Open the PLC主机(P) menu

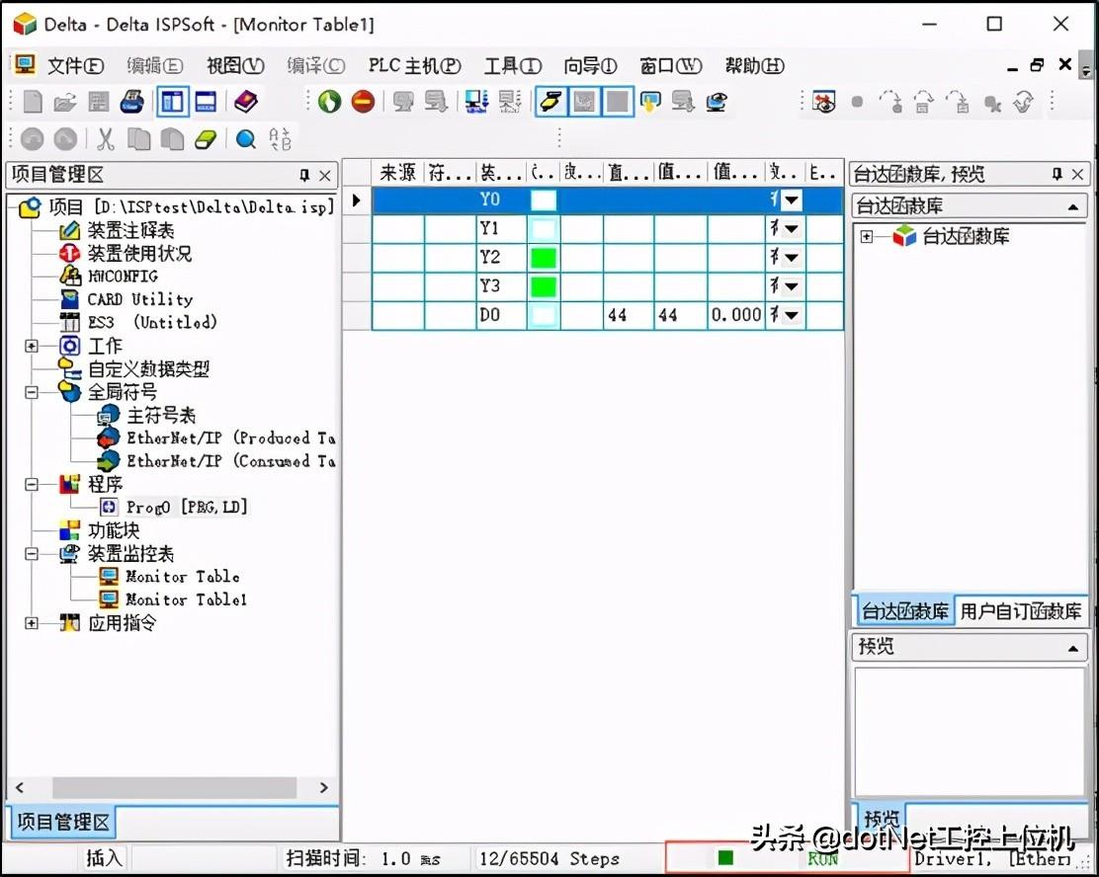pyautogui.click(x=415, y=66)
